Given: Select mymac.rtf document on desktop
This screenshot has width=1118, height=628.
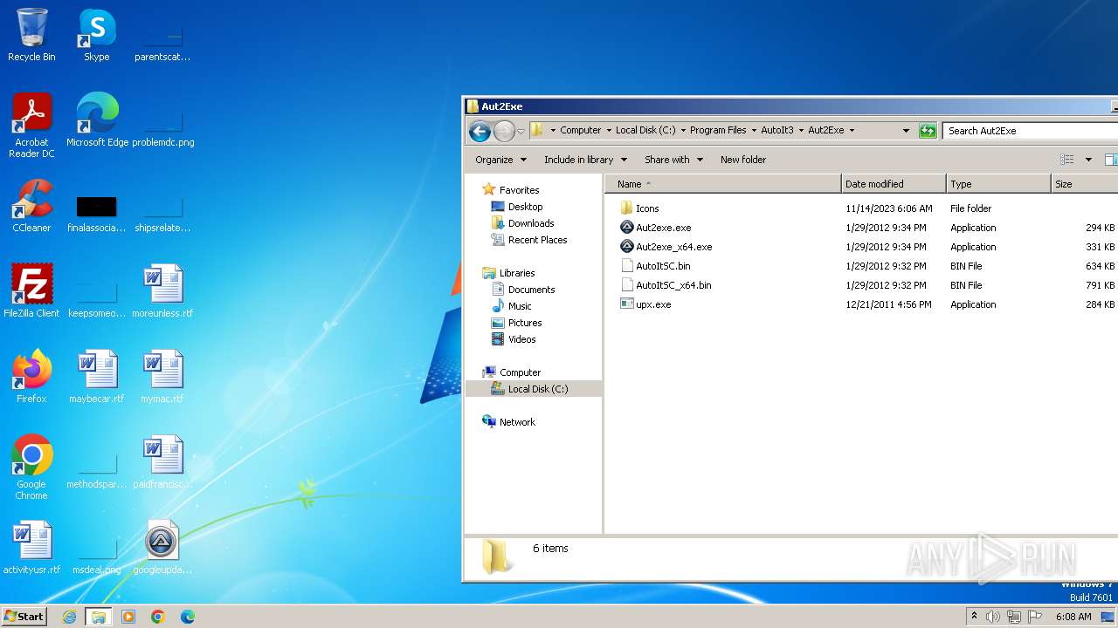Looking at the screenshot, I should 162,377.
